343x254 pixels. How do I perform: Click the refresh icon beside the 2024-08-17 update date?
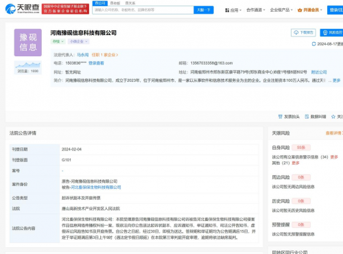(314, 44)
